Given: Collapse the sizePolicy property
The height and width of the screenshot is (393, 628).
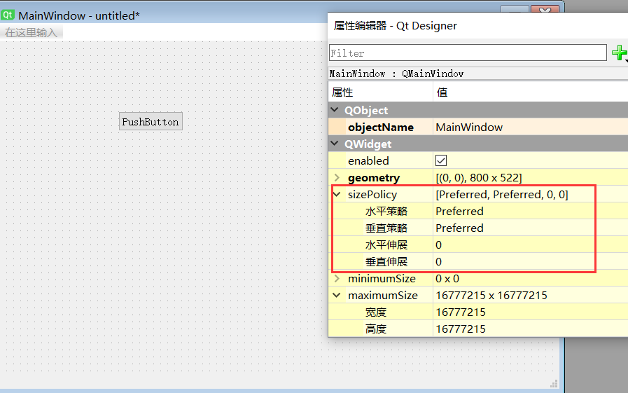Looking at the screenshot, I should pyautogui.click(x=337, y=194).
